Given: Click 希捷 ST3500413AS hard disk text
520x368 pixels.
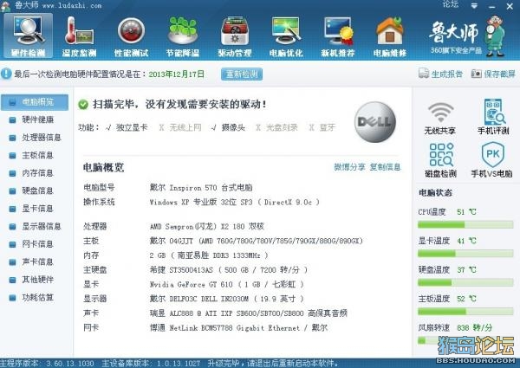Looking at the screenshot, I should pos(229,270).
